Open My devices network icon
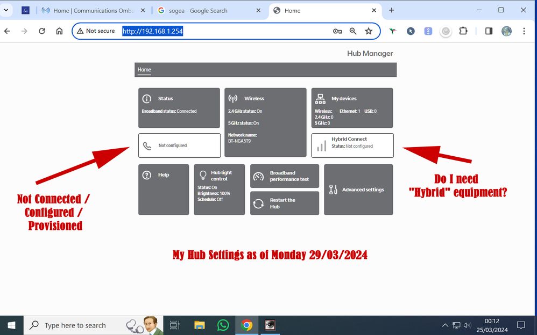Viewport: 537px width, 335px height. coord(320,99)
